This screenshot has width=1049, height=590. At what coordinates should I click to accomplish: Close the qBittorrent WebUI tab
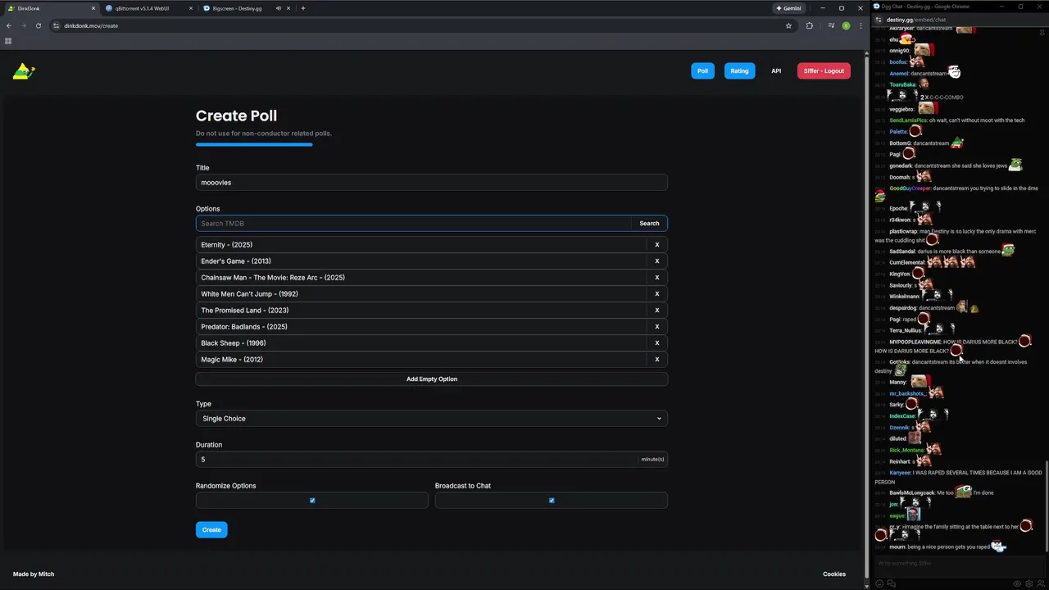point(190,8)
